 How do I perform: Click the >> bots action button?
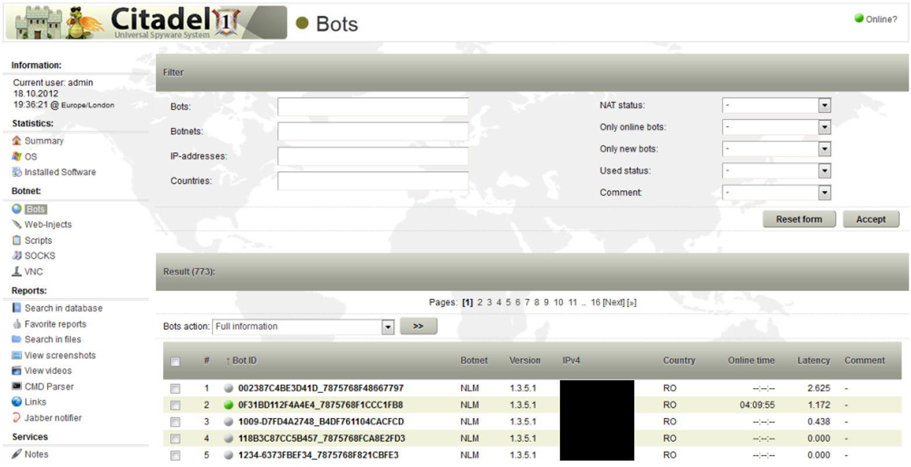click(x=418, y=326)
